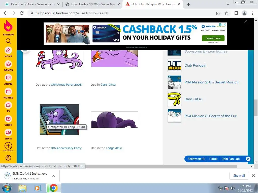The image size is (258, 193).
Task: Click the Chrome taskbar icon
Action: click(x=53, y=188)
